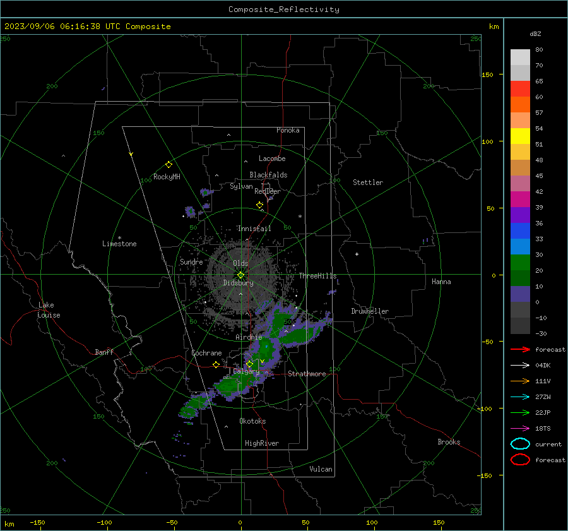Click the yellow diamond marker below RedDeer
The height and width of the screenshot is (531, 568).
(259, 205)
